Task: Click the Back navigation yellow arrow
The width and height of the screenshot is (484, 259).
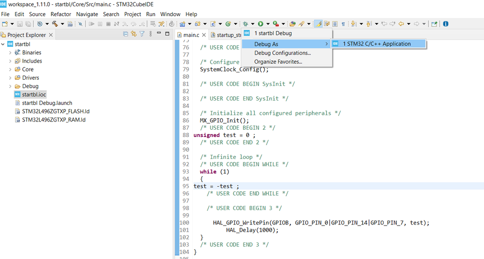Action: (x=401, y=24)
